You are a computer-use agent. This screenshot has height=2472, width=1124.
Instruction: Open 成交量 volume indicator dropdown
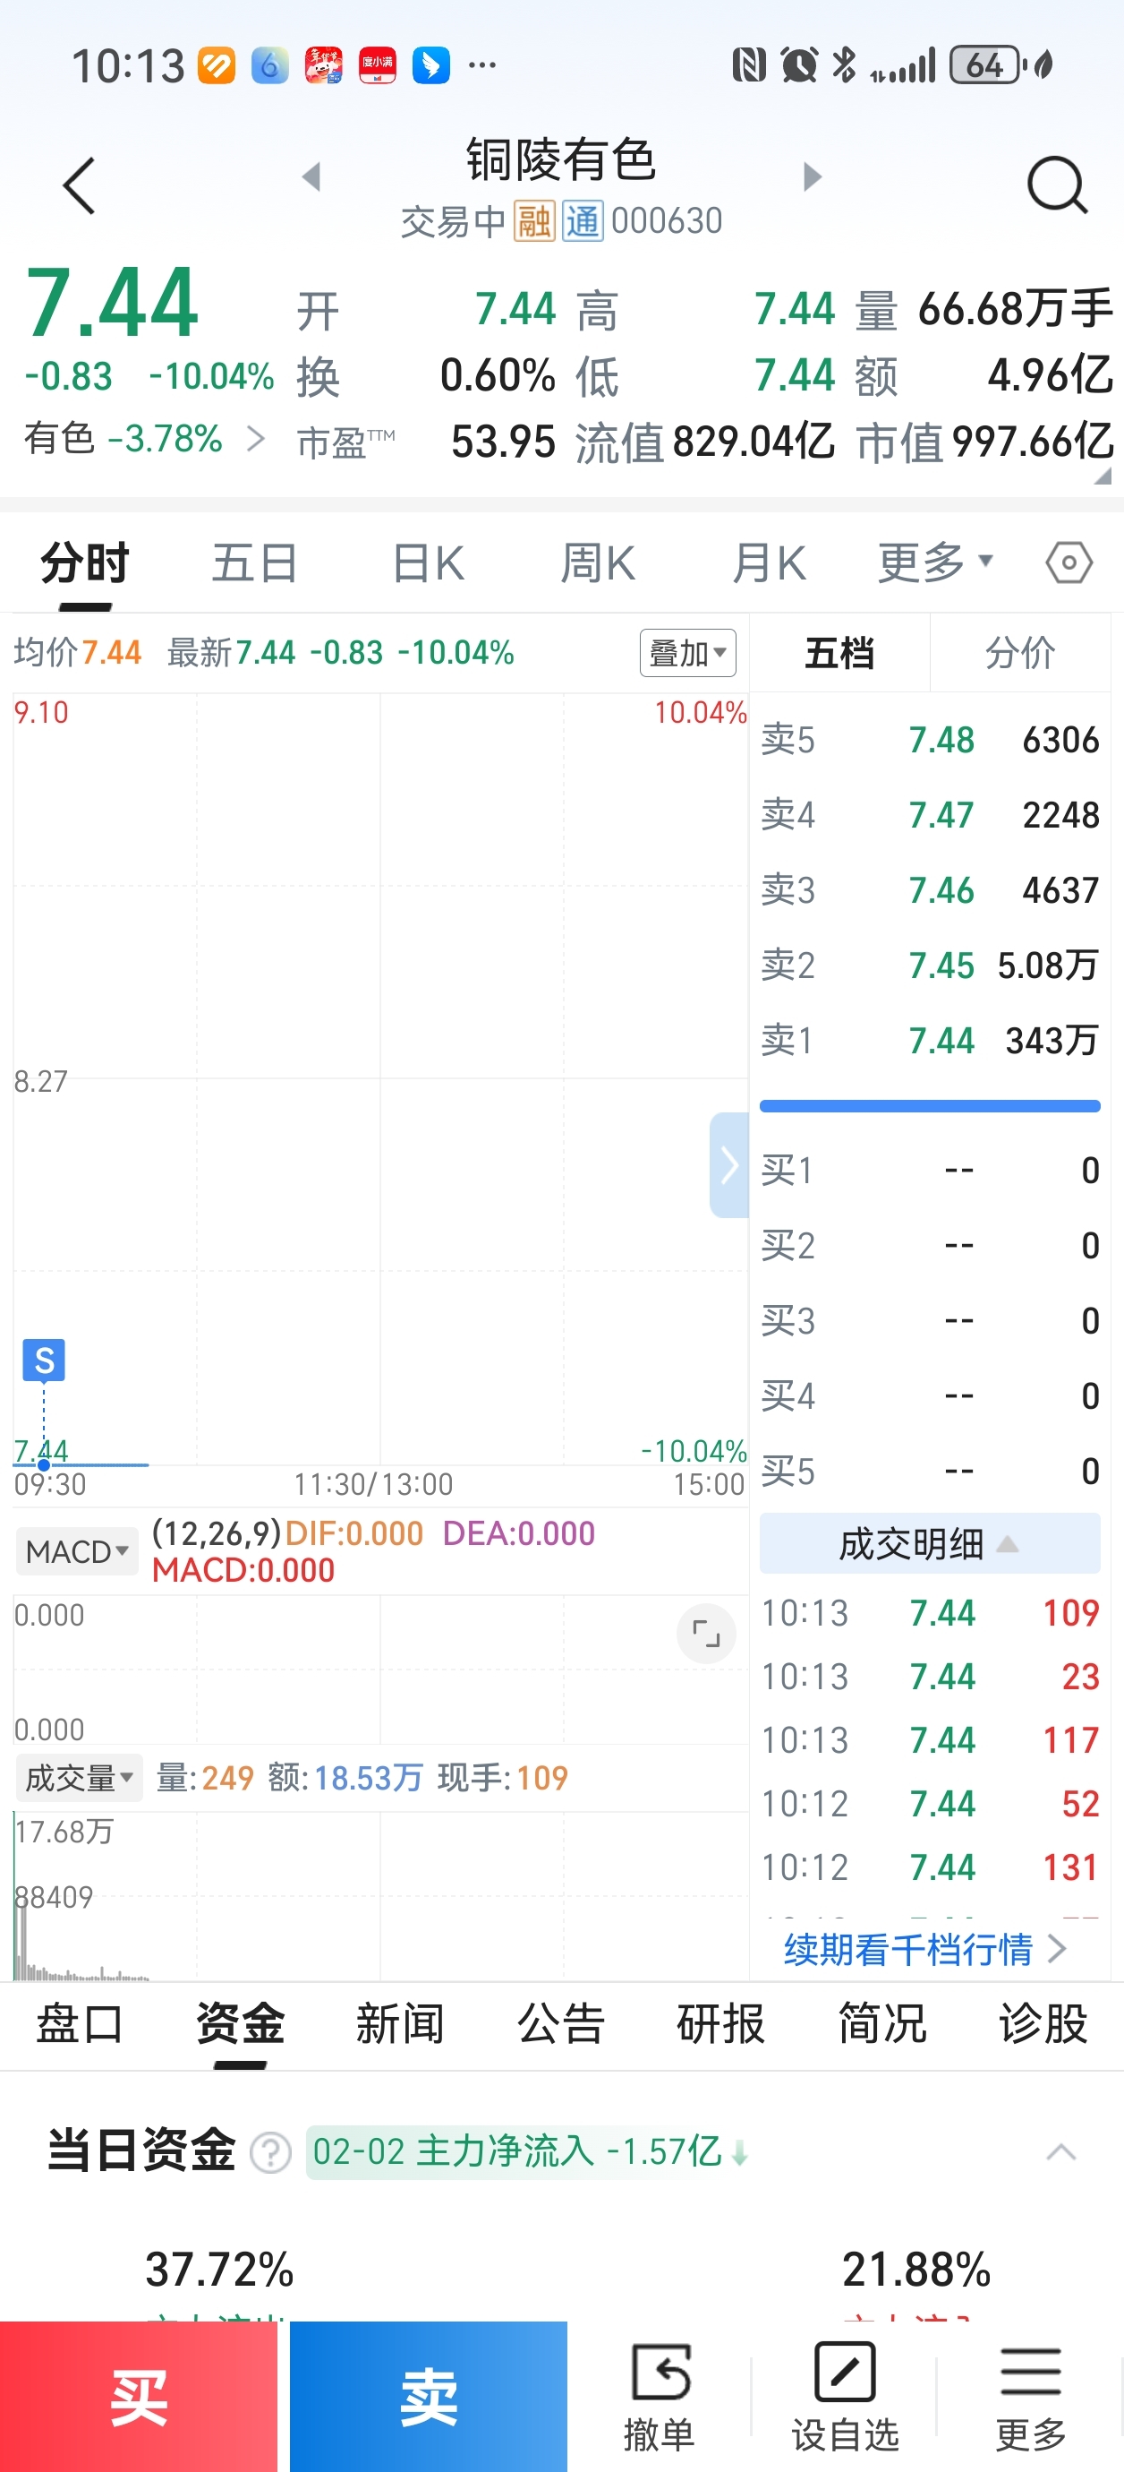[79, 1778]
